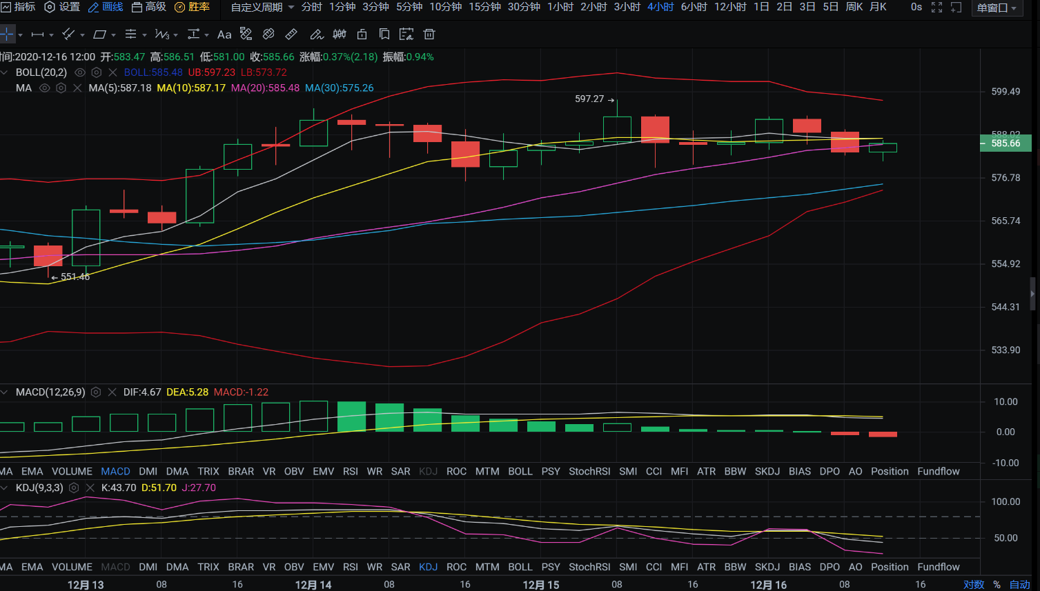Open BOLL indicator settings hexagon icon

[x=97, y=72]
